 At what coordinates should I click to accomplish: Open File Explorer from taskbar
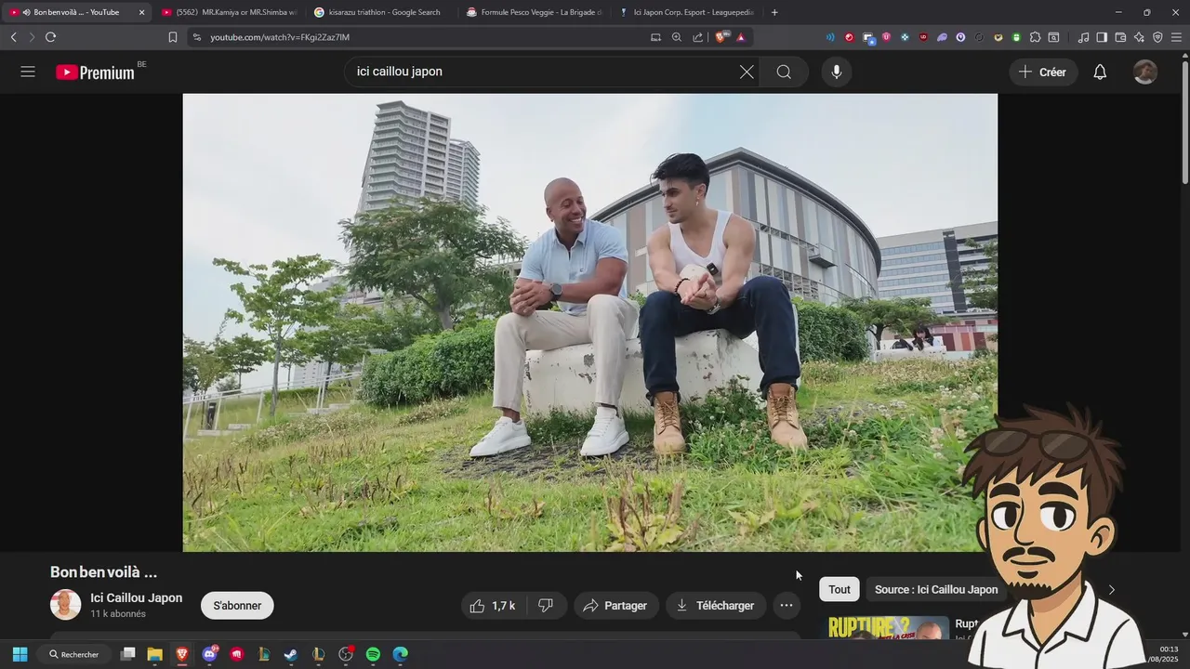click(x=154, y=654)
